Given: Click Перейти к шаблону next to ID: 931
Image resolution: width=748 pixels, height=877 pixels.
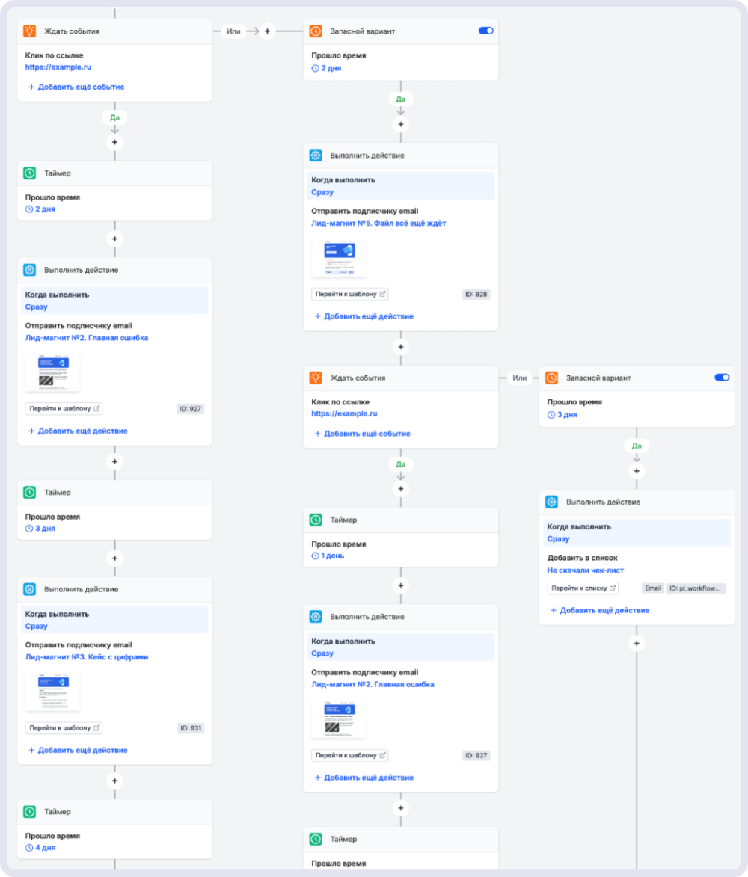Looking at the screenshot, I should [64, 728].
